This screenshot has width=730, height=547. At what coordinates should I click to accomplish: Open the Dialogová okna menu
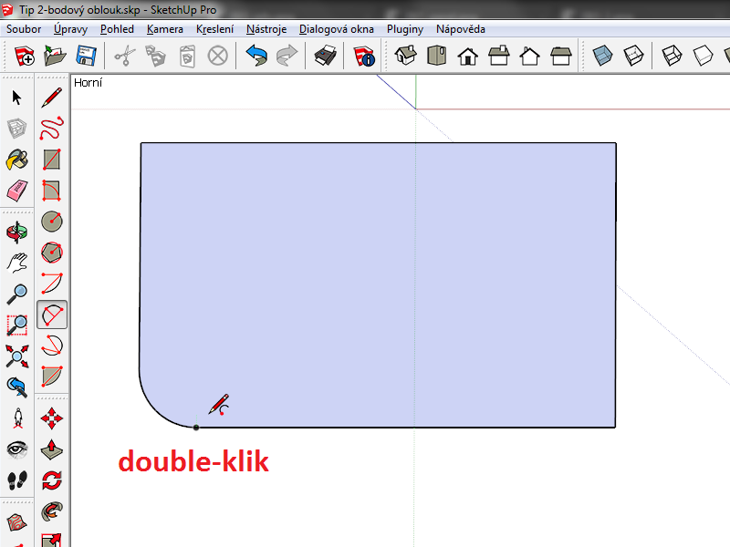point(337,29)
